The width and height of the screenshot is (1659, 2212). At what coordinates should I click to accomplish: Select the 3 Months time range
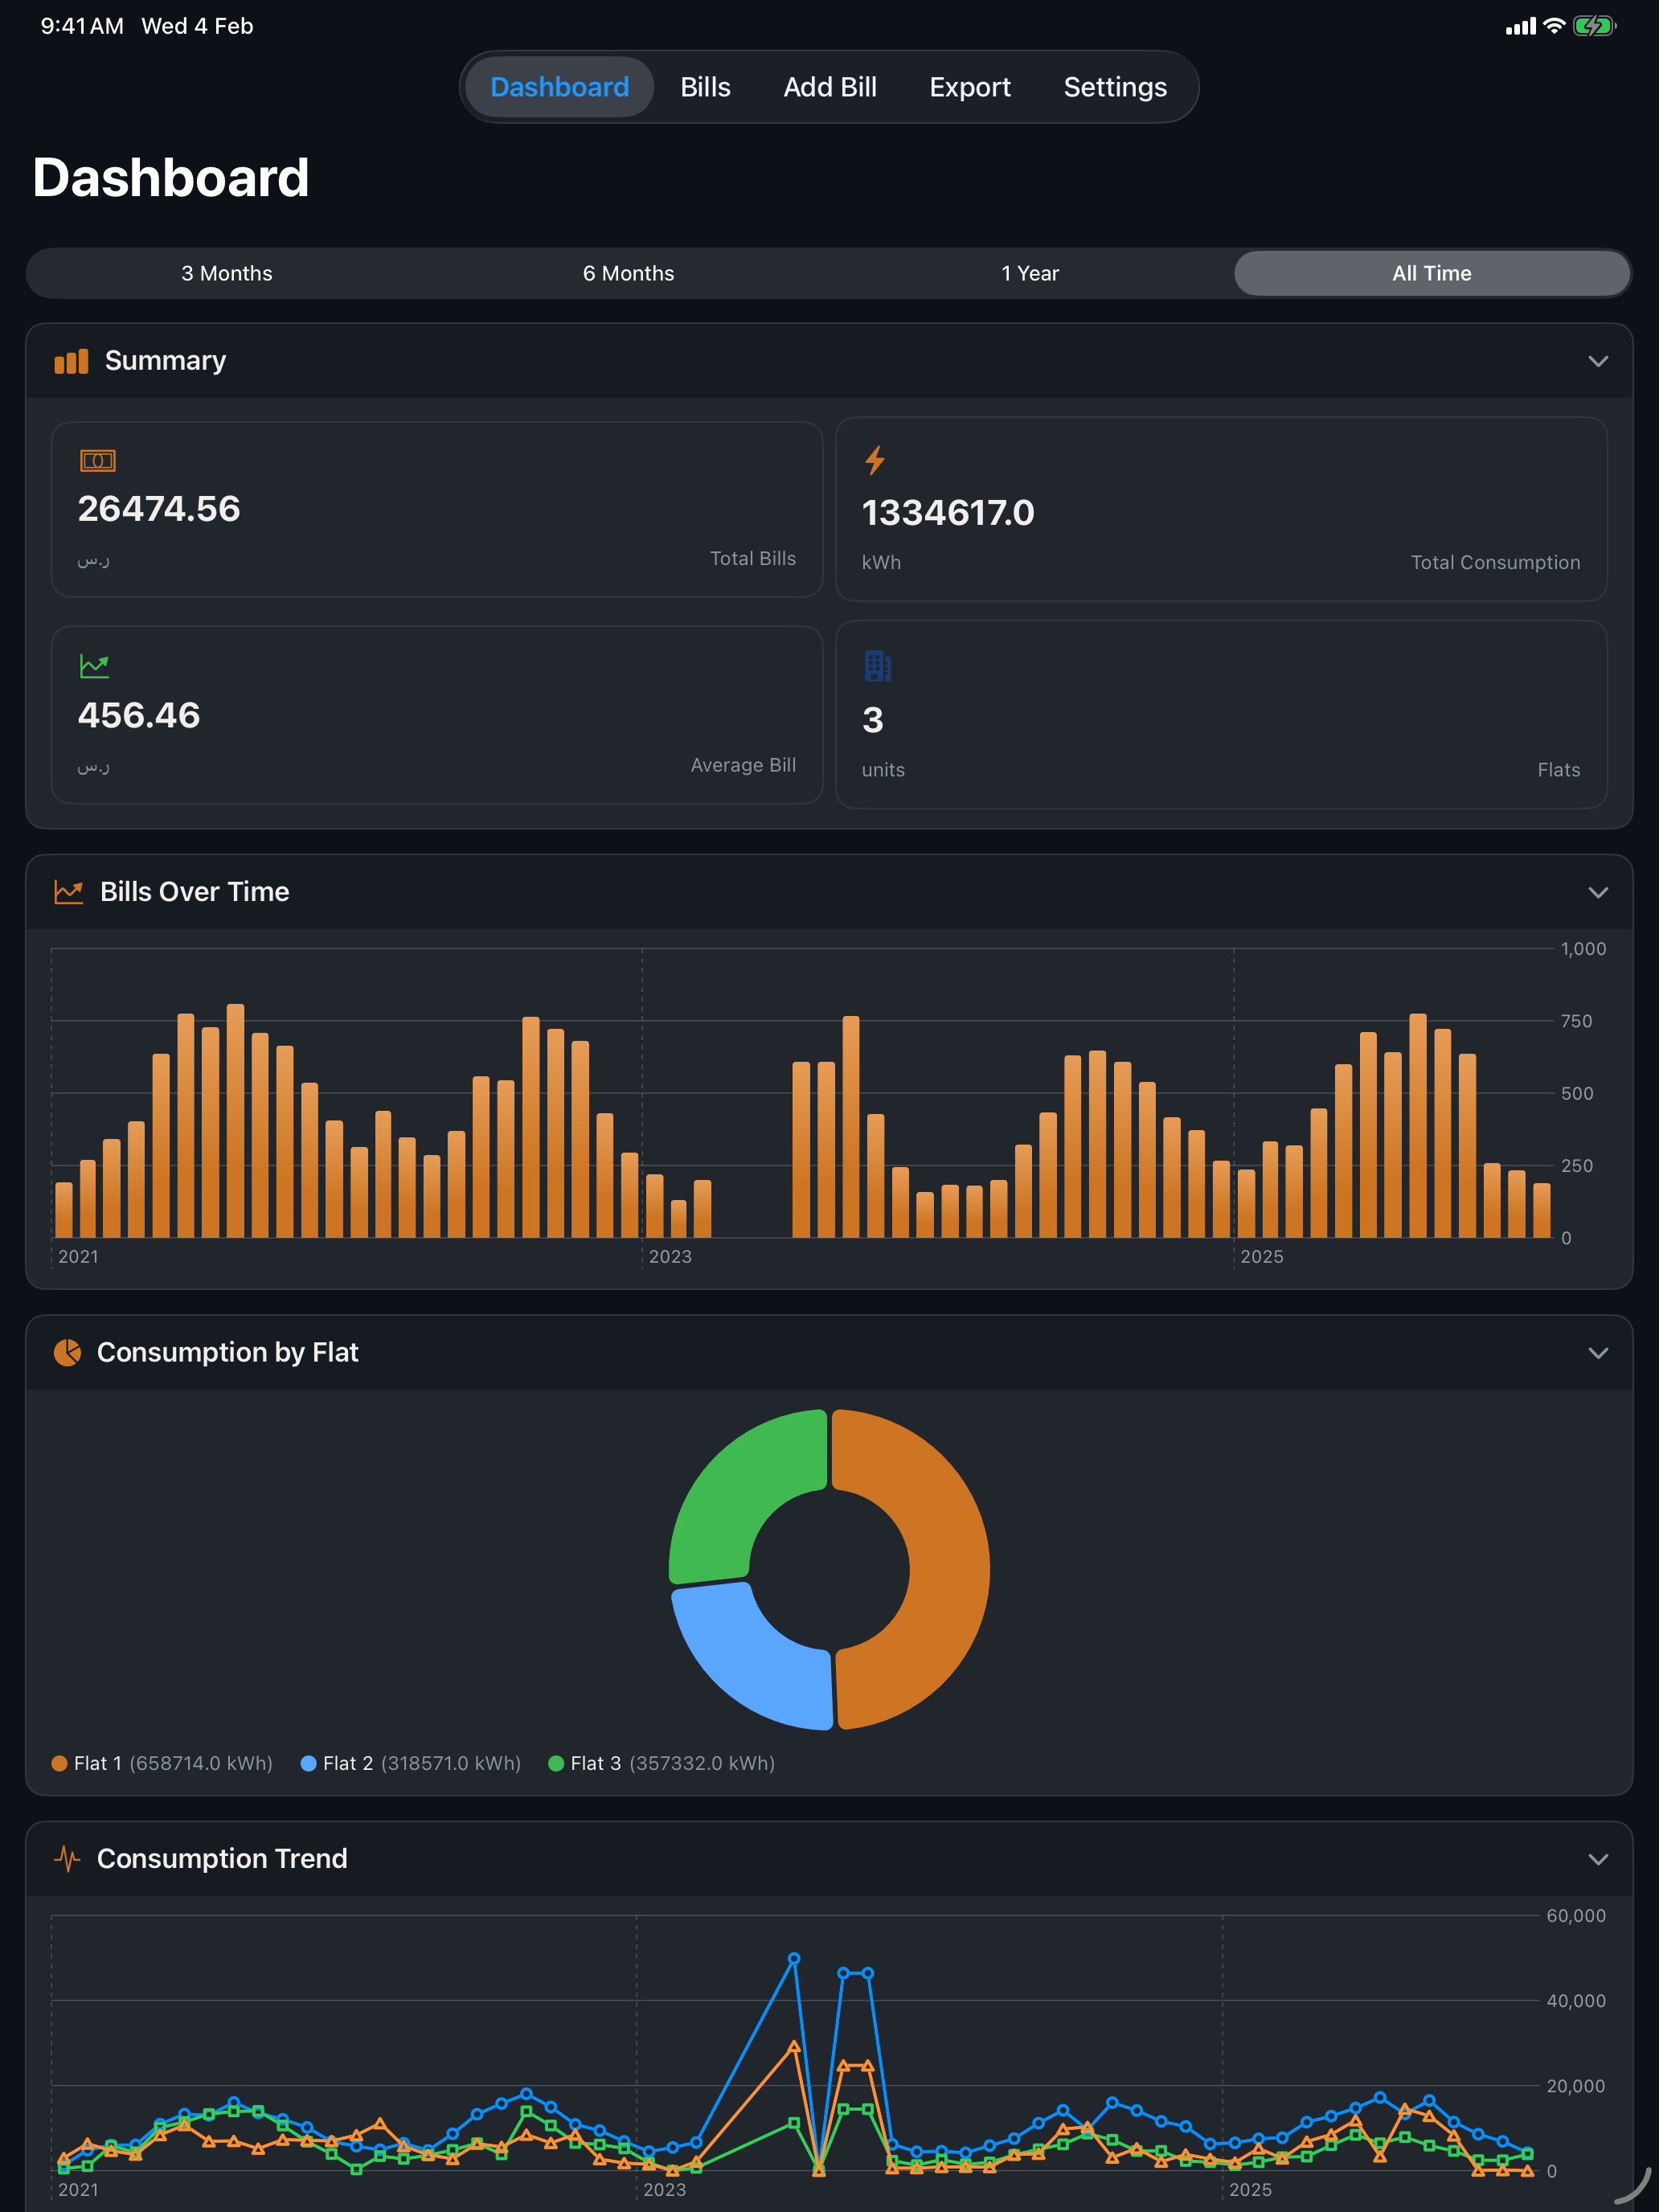click(x=227, y=273)
